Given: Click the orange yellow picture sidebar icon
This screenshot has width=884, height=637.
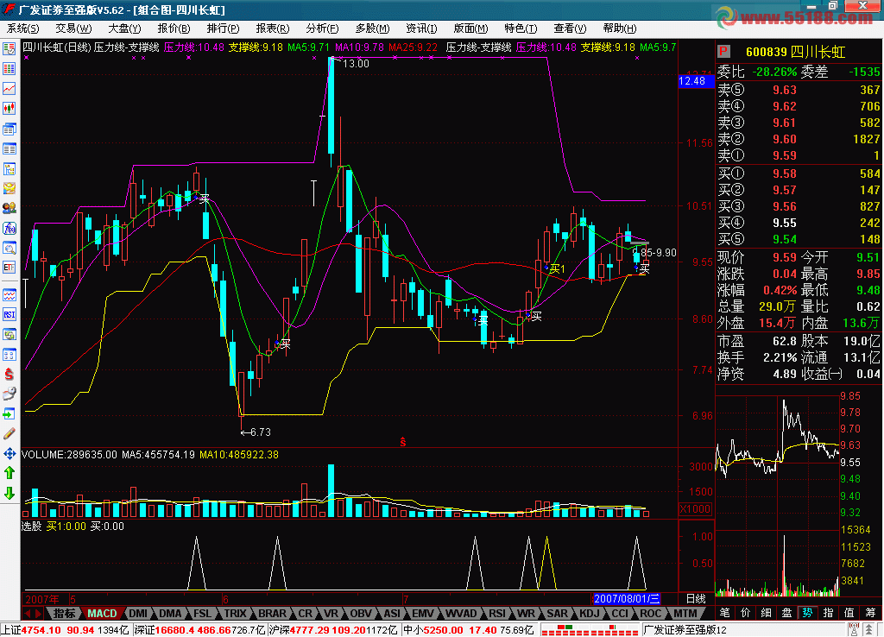Looking at the screenshot, I should (9, 188).
